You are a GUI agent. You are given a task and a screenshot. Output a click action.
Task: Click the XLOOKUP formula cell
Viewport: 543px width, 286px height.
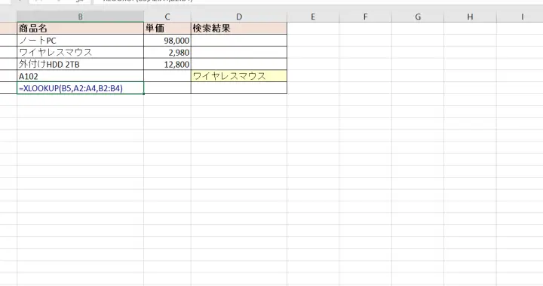81,88
